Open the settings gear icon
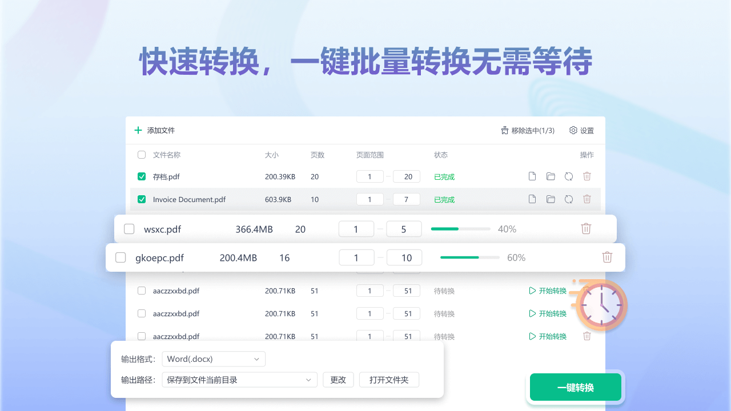731x411 pixels. 573,130
